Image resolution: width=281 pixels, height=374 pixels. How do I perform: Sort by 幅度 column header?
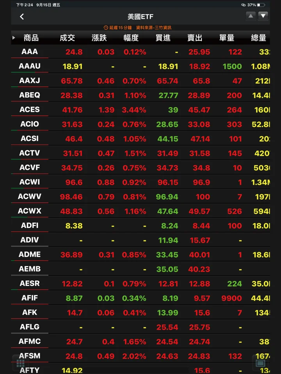[x=131, y=38]
